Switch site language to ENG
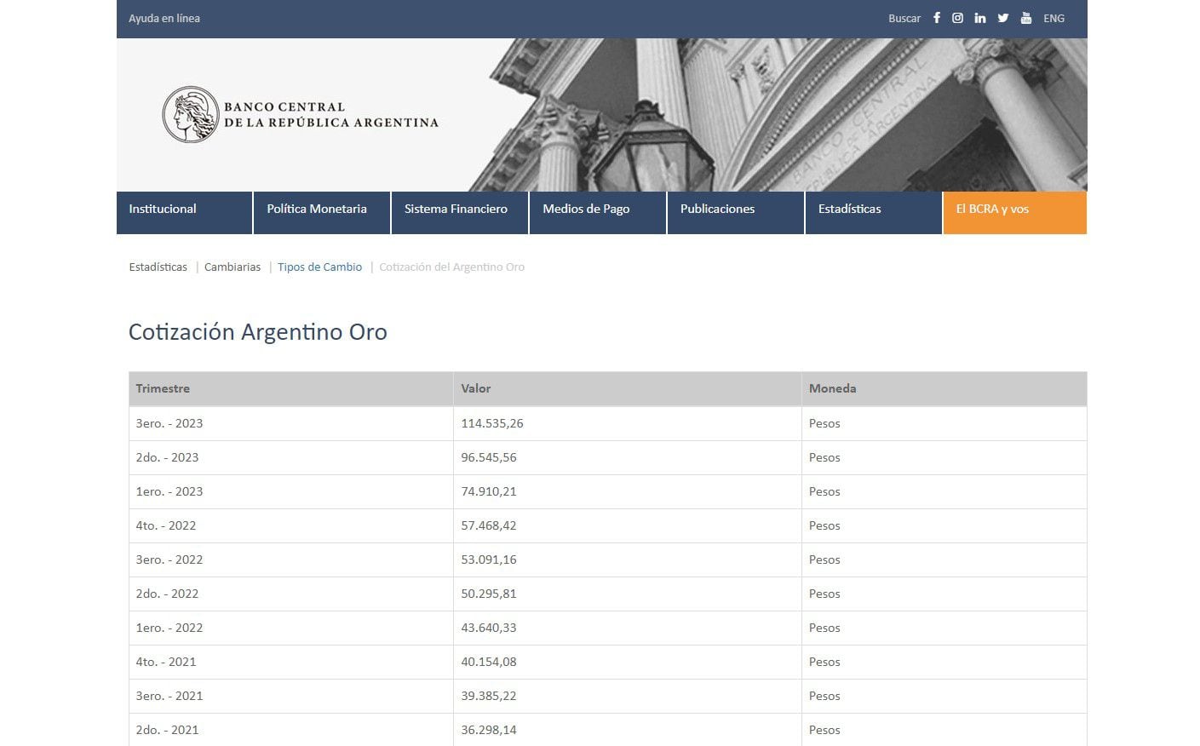Viewport: 1200px width, 746px height. (1054, 18)
